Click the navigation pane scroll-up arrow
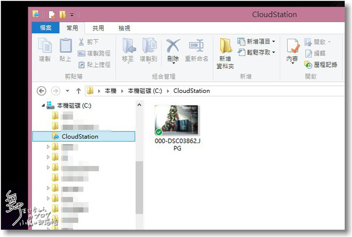The height and width of the screenshot is (237, 352). 139,105
